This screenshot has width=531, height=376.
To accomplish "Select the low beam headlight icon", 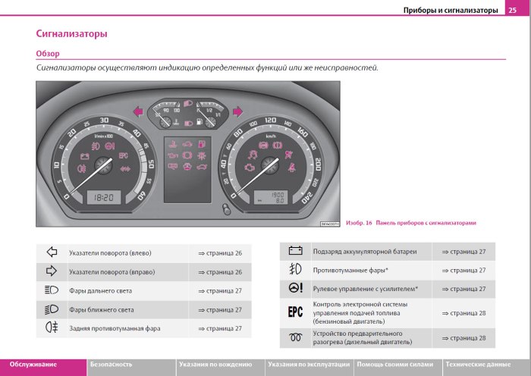I will (x=52, y=309).
